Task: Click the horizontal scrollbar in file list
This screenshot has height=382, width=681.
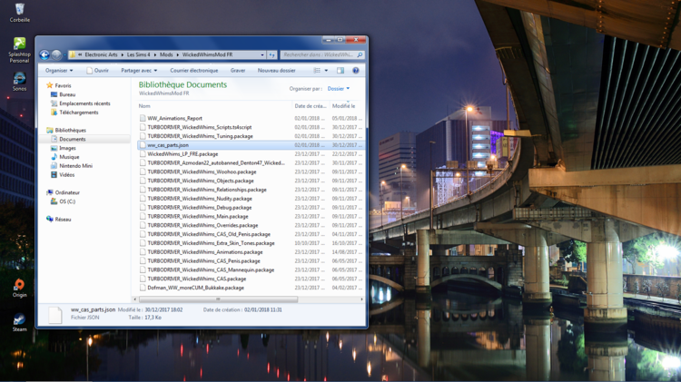Action: click(x=218, y=299)
